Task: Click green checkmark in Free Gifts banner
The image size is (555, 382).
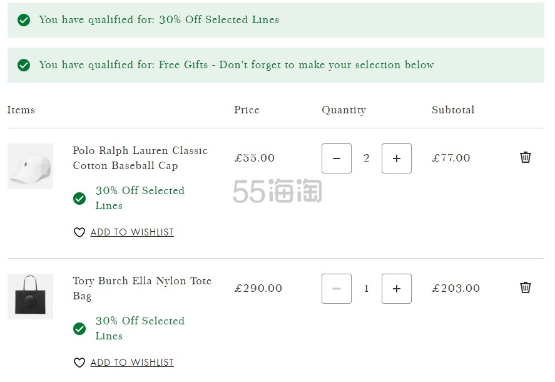Action: click(24, 65)
